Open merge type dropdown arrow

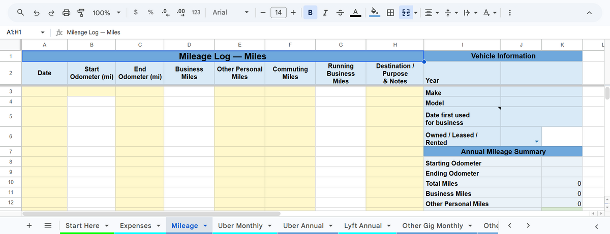[x=416, y=12]
